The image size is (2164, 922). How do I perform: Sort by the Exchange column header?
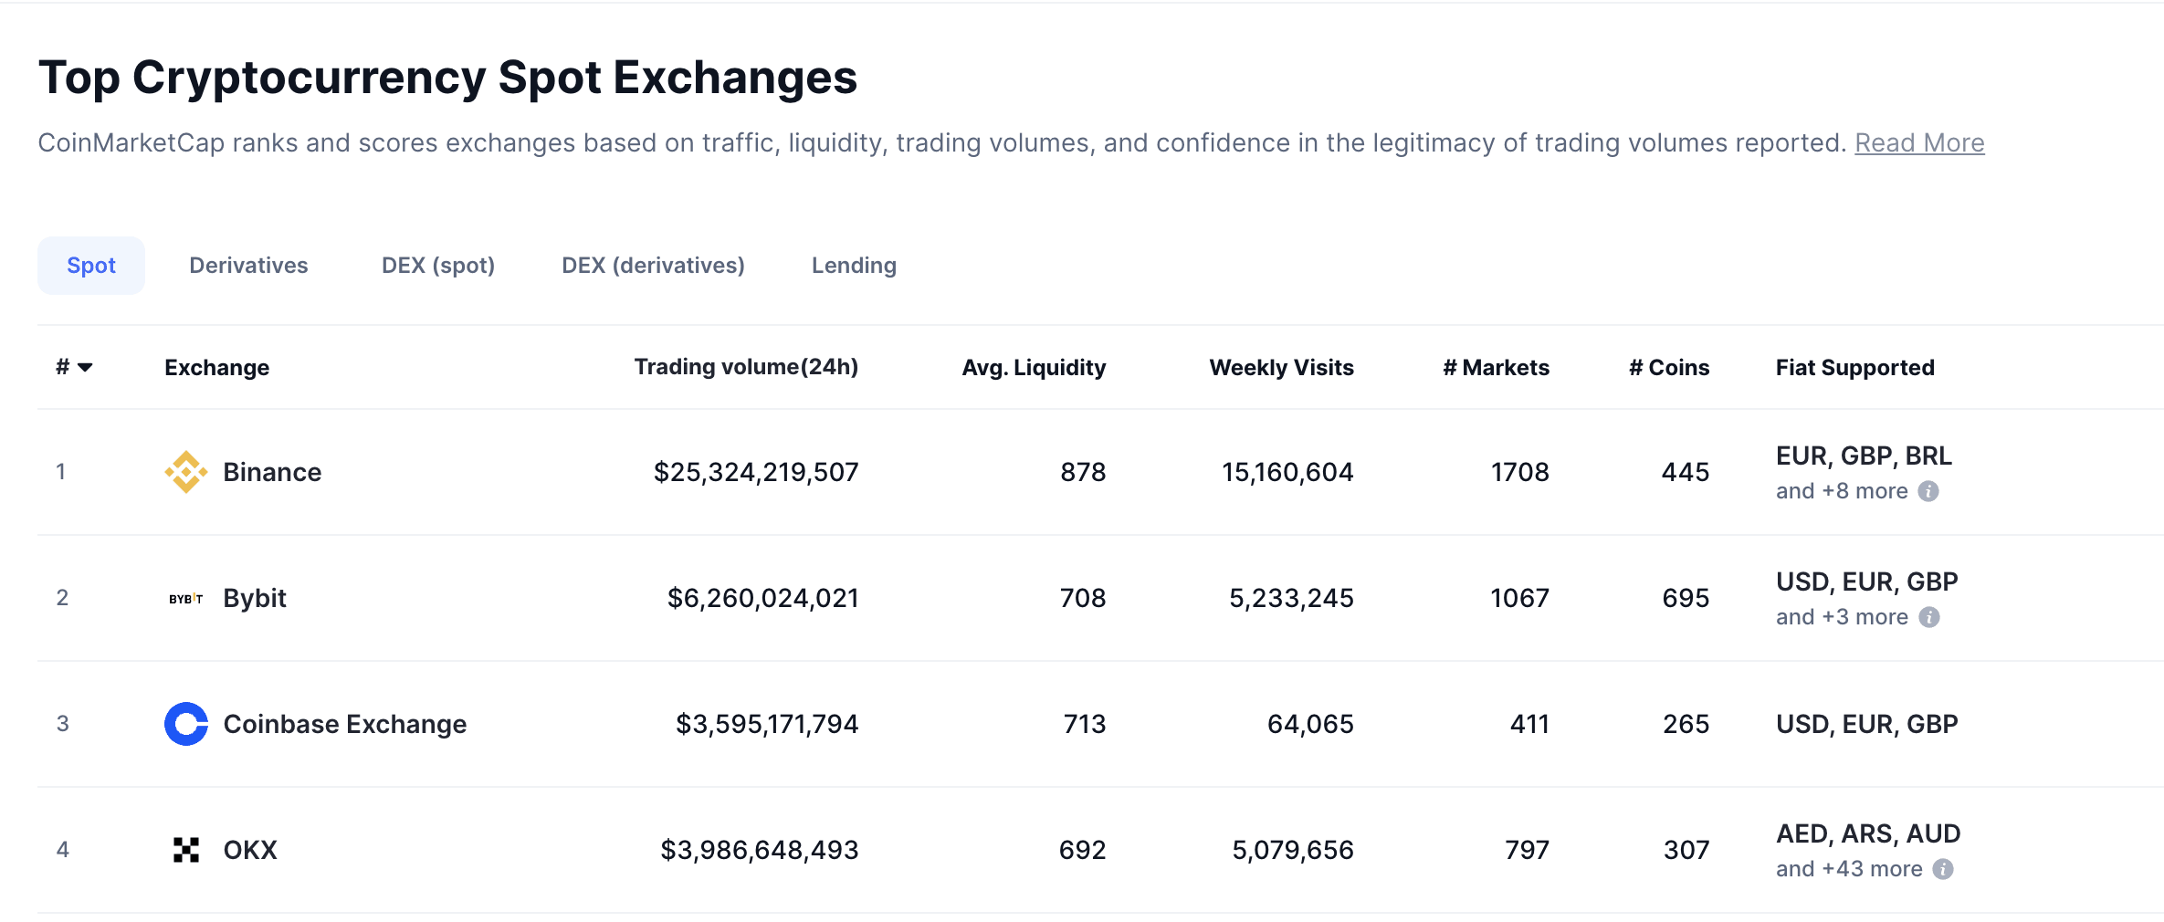[216, 367]
